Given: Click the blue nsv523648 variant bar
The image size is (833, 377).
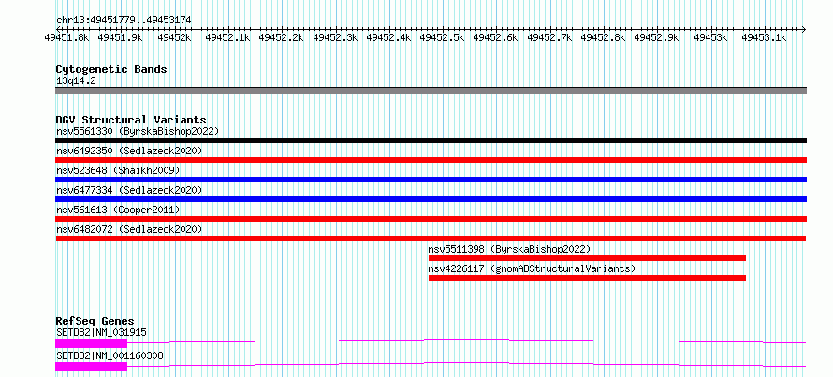Looking at the screenshot, I should [x=431, y=180].
